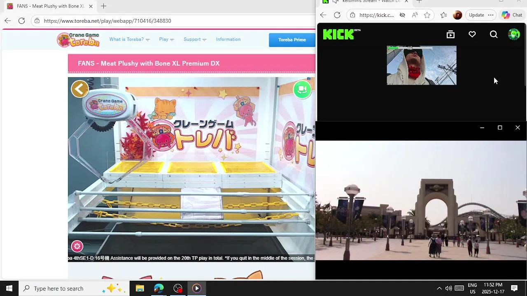Unmute the Kick tab via the speaker icon
This screenshot has height=296, width=527.
336,2
